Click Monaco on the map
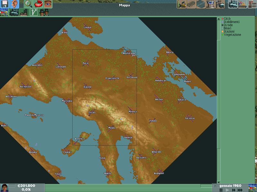The height and width of the screenshot is (192, 257). coord(133,112)
